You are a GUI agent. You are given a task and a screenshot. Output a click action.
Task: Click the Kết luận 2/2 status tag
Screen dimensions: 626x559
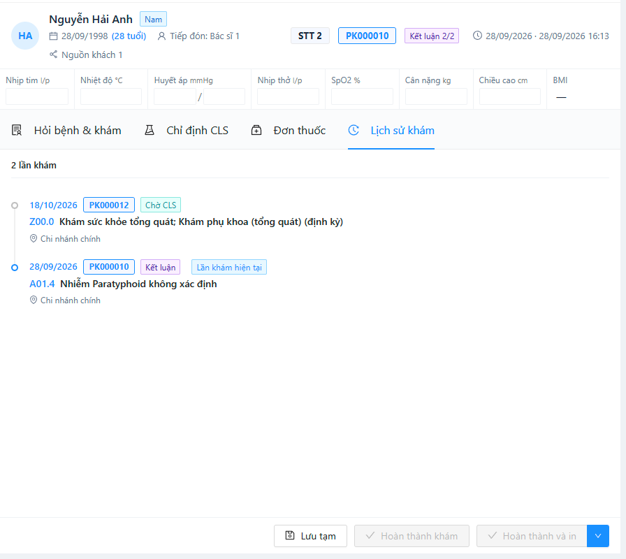432,36
